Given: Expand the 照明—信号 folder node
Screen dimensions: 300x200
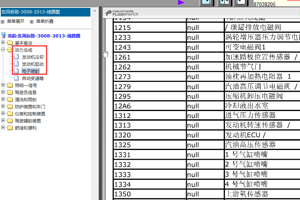Looking at the screenshot, I should click(3, 85).
